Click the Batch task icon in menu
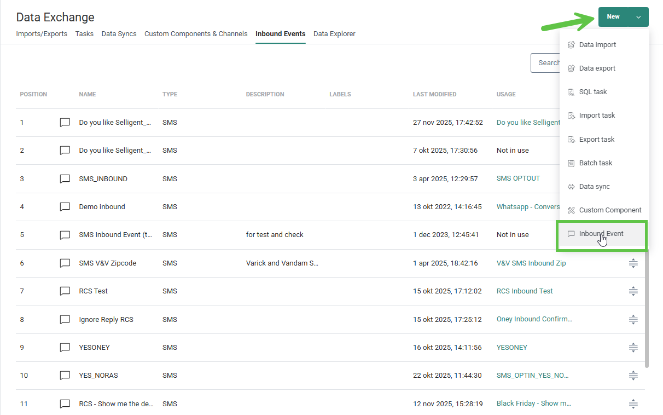The height and width of the screenshot is (415, 663). pos(571,163)
